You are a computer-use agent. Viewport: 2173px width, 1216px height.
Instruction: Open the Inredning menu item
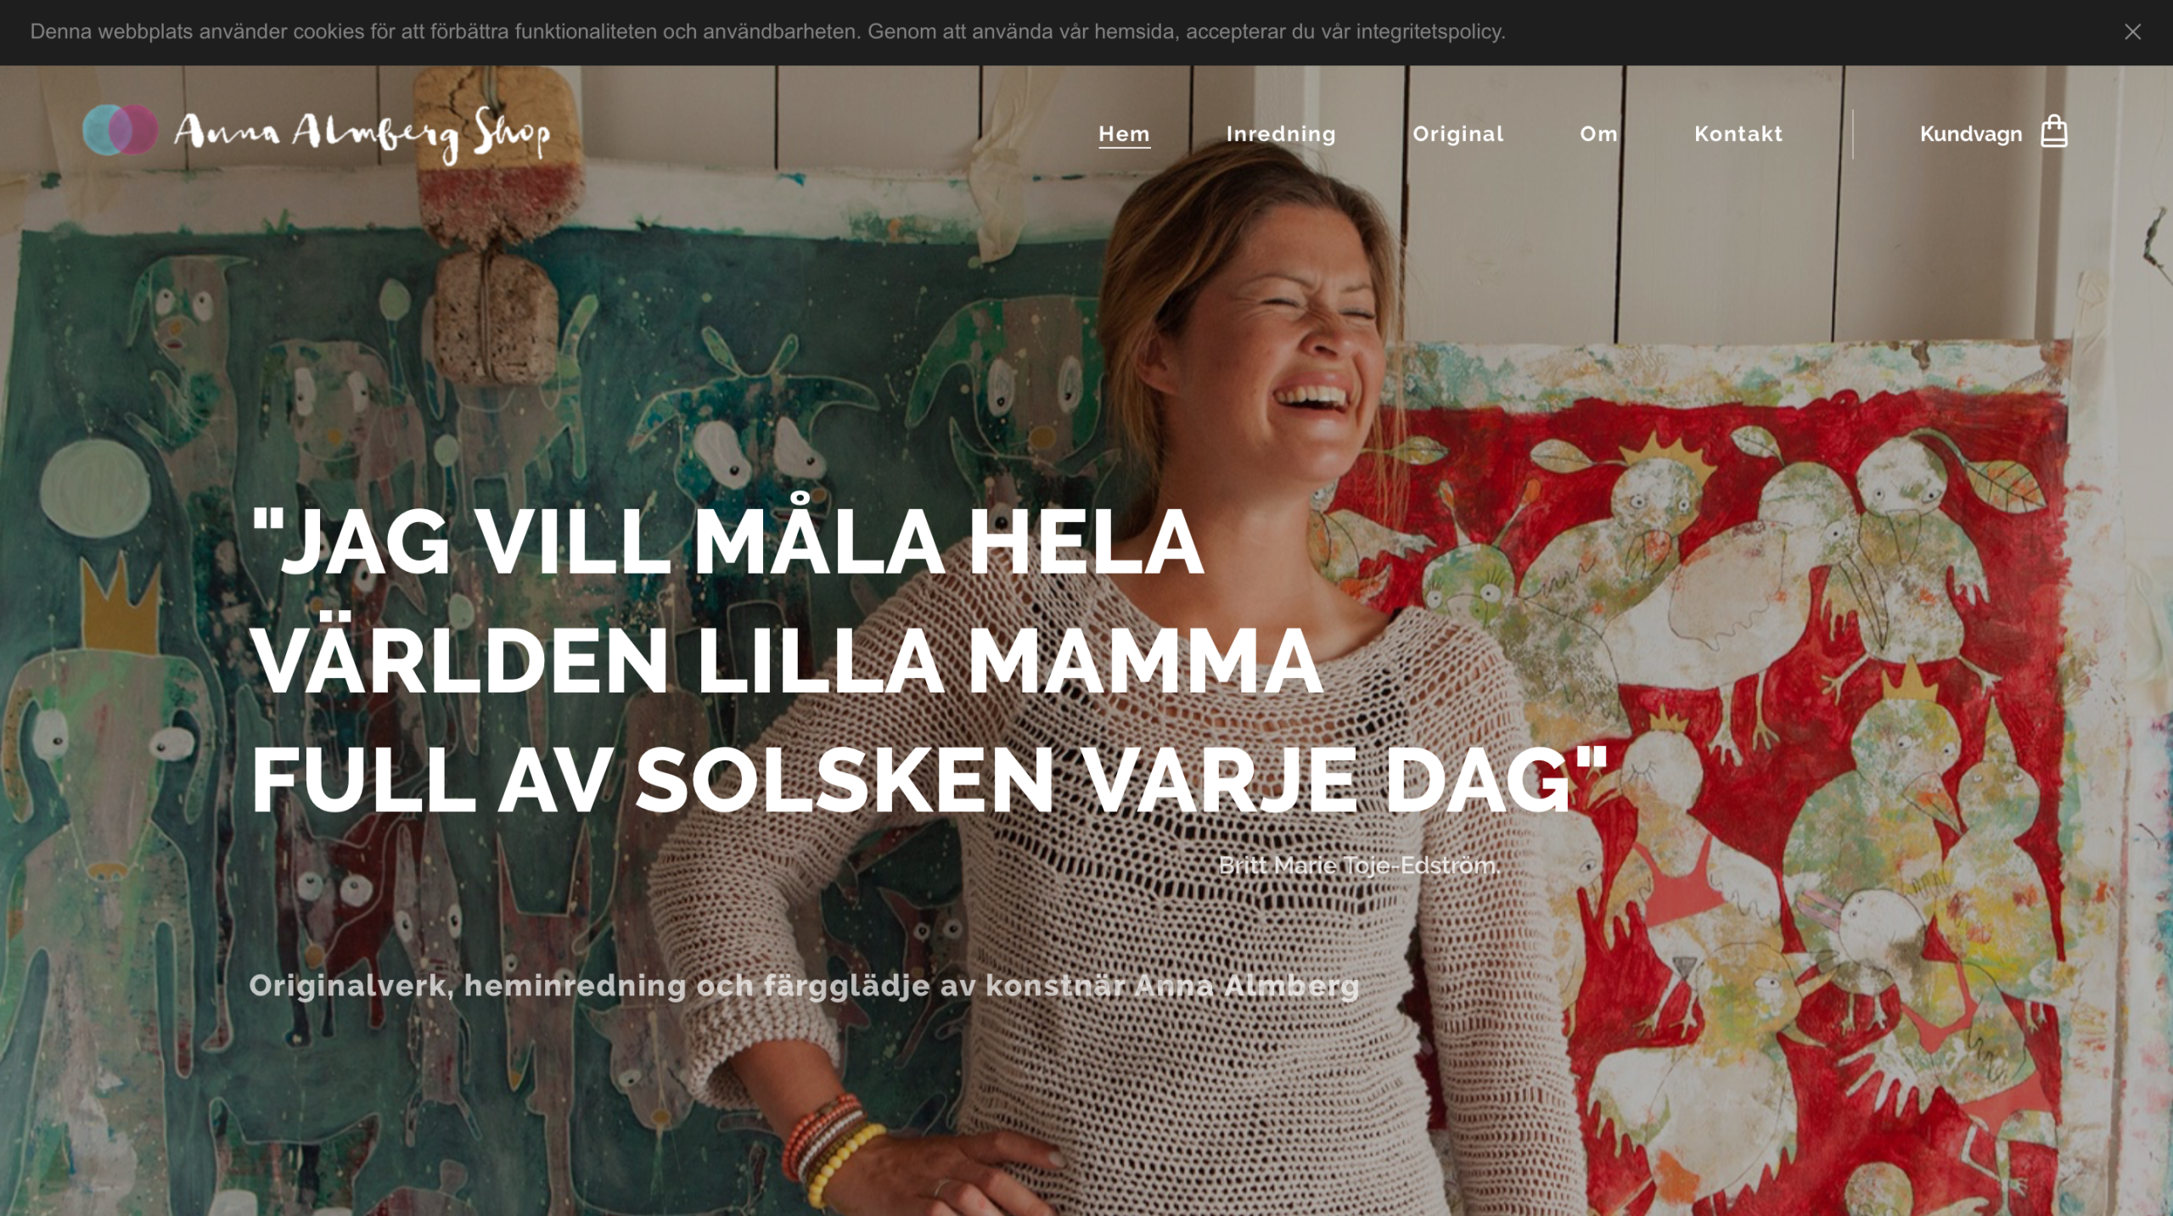(1281, 134)
